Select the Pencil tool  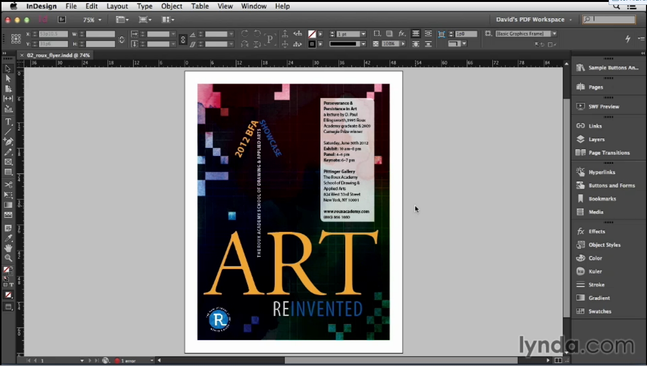(x=8, y=152)
